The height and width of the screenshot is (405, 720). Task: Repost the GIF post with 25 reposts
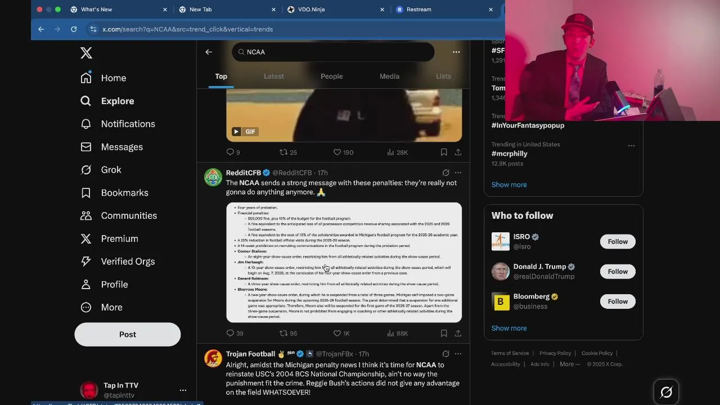click(288, 152)
